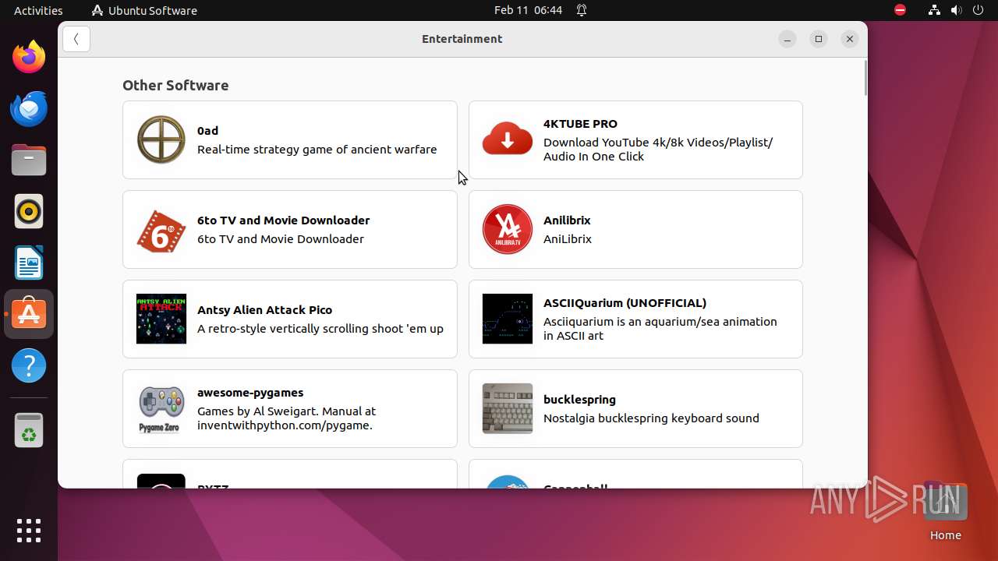Launch Rhythmbox from the dock
998x561 pixels.
[x=29, y=211]
